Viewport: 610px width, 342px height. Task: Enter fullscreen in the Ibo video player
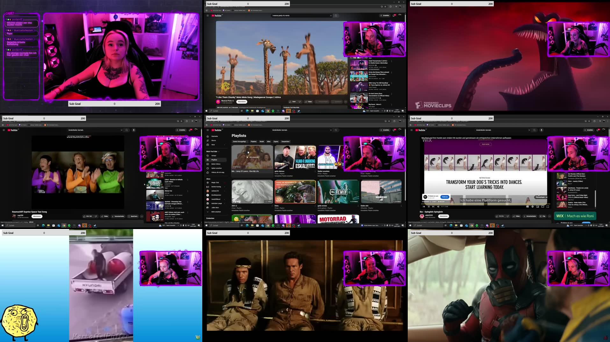pos(548,206)
